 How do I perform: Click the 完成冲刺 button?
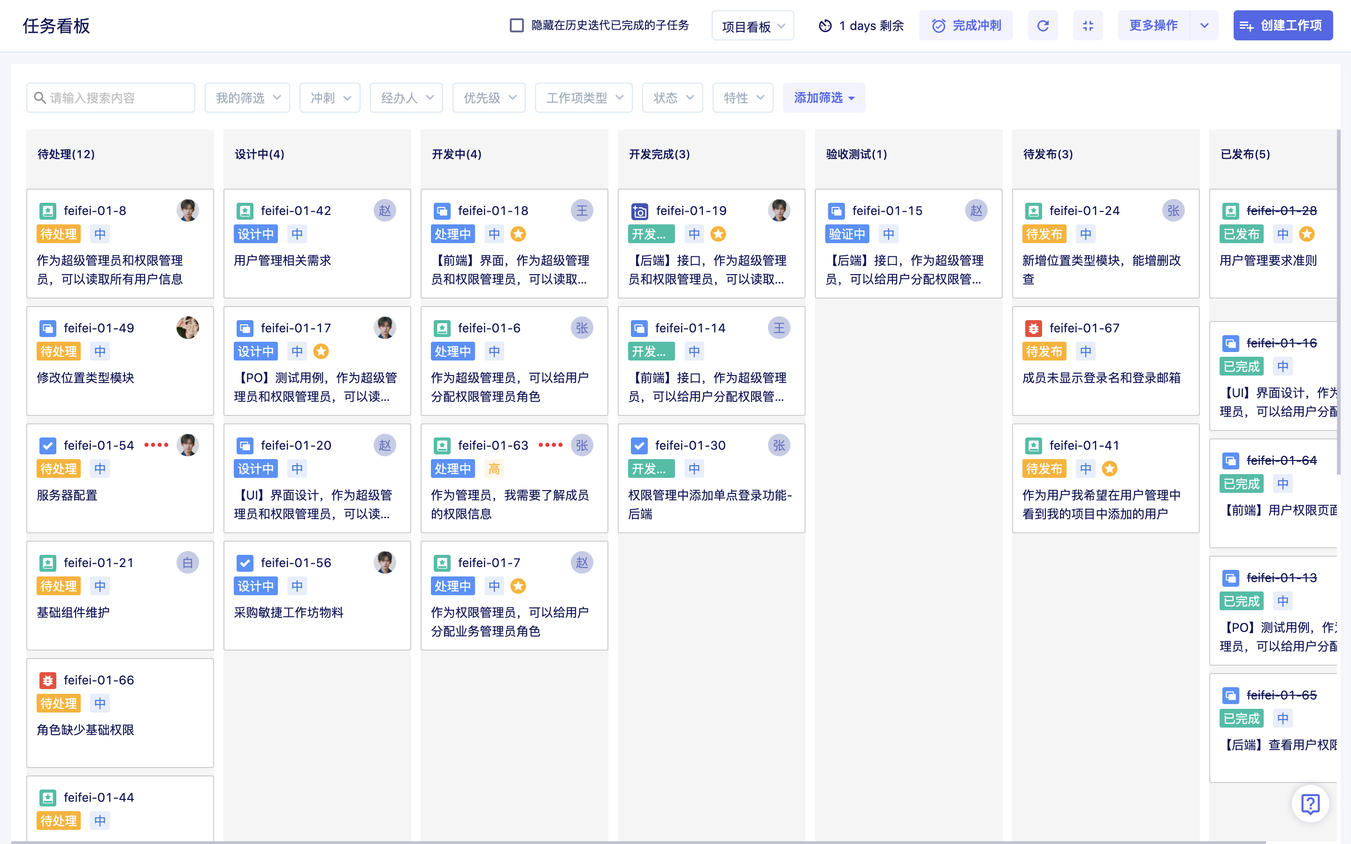pyautogui.click(x=966, y=26)
